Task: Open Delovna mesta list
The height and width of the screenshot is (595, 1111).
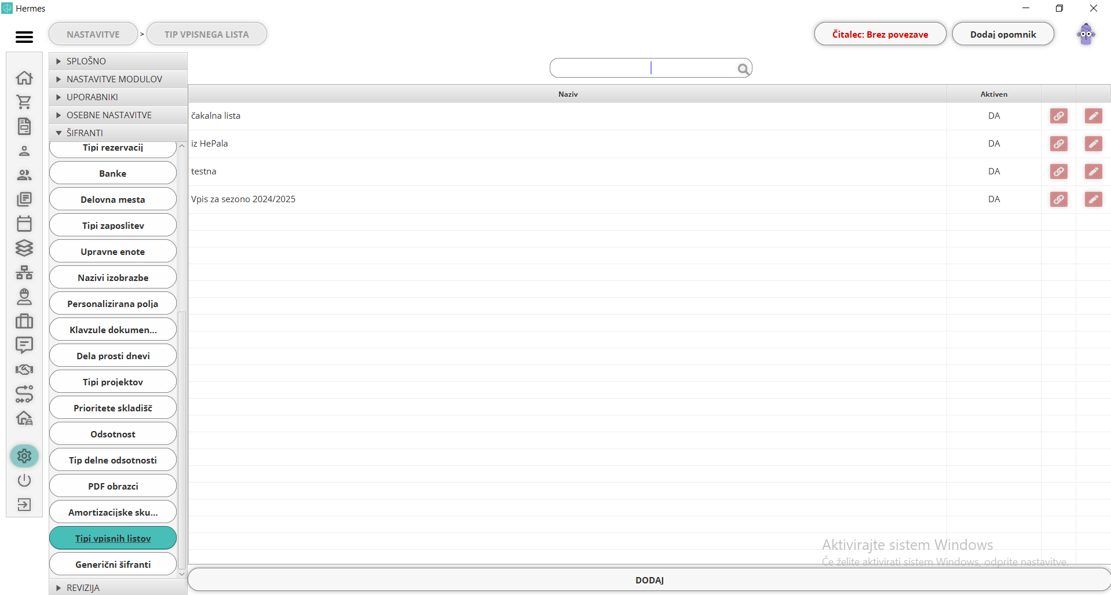Action: point(113,199)
